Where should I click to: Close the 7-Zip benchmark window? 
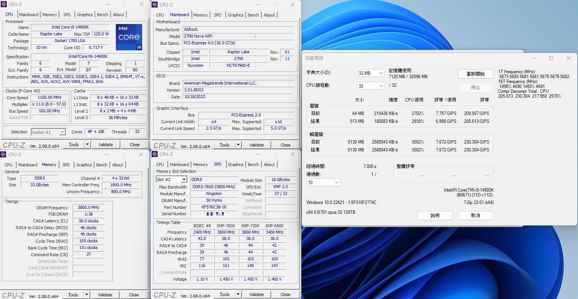click(x=568, y=58)
